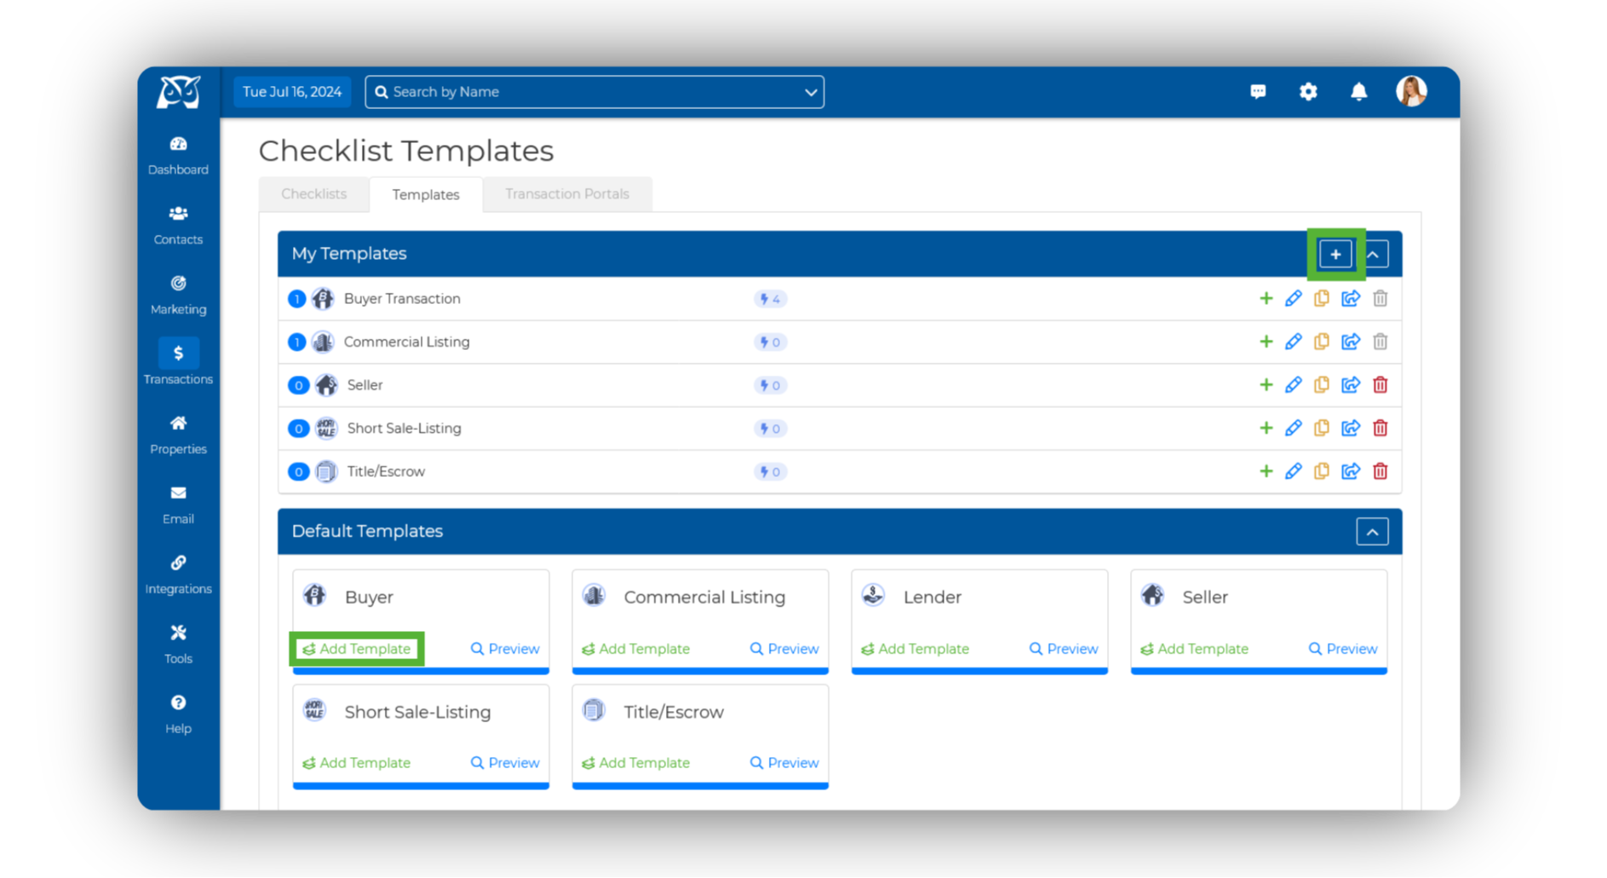
Task: Delete the Seller template
Action: click(1380, 385)
